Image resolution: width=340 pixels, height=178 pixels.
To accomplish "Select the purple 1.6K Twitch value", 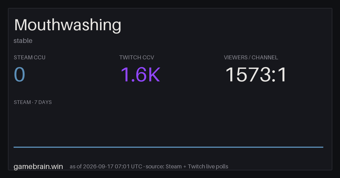I will pyautogui.click(x=141, y=75).
